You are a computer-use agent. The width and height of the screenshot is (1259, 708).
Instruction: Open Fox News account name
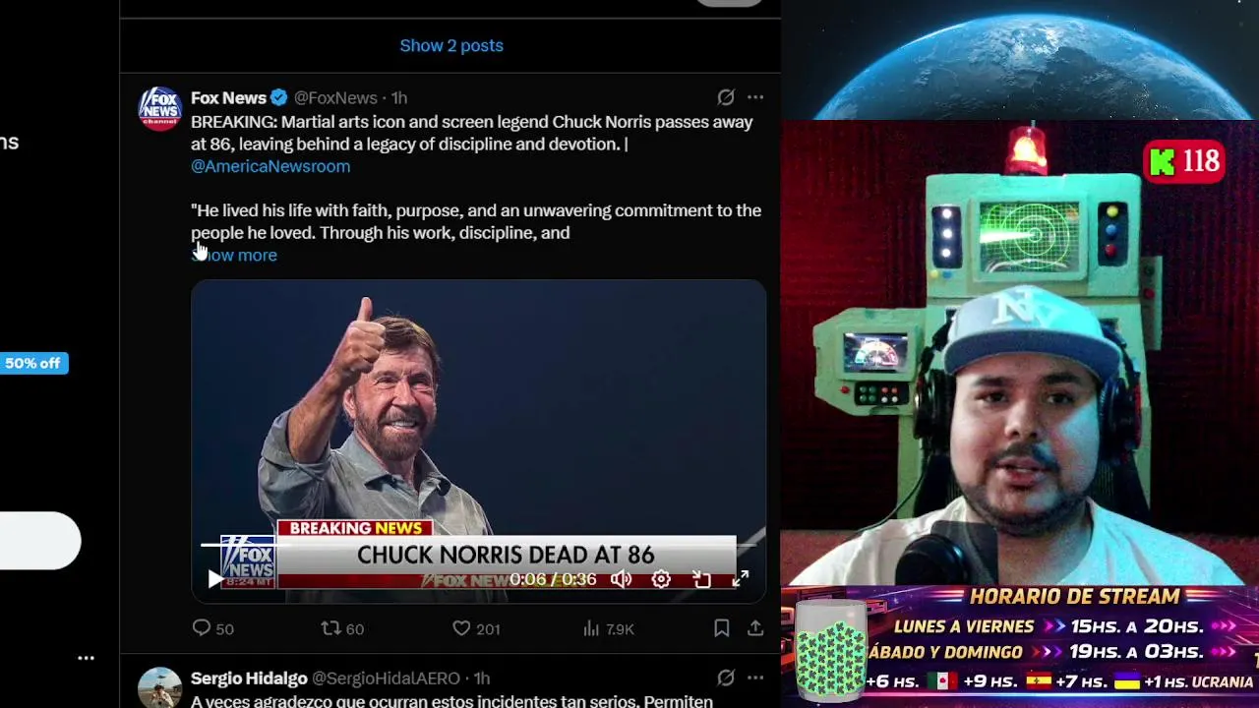point(228,97)
